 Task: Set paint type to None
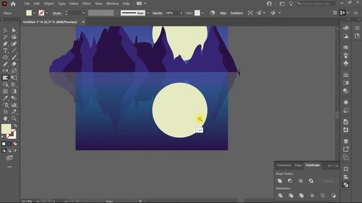pyautogui.click(x=15, y=144)
